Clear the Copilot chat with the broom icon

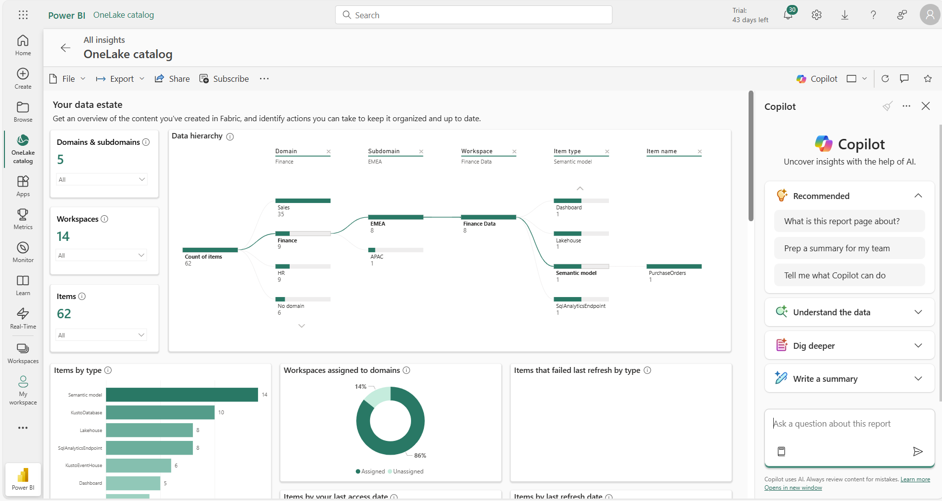pyautogui.click(x=887, y=106)
